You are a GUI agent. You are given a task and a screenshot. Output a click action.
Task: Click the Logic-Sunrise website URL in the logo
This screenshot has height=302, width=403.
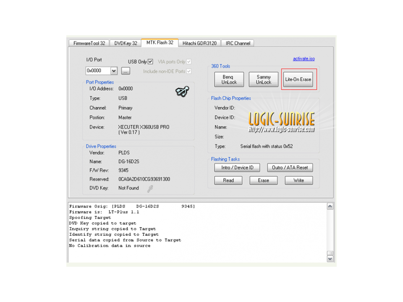281,129
